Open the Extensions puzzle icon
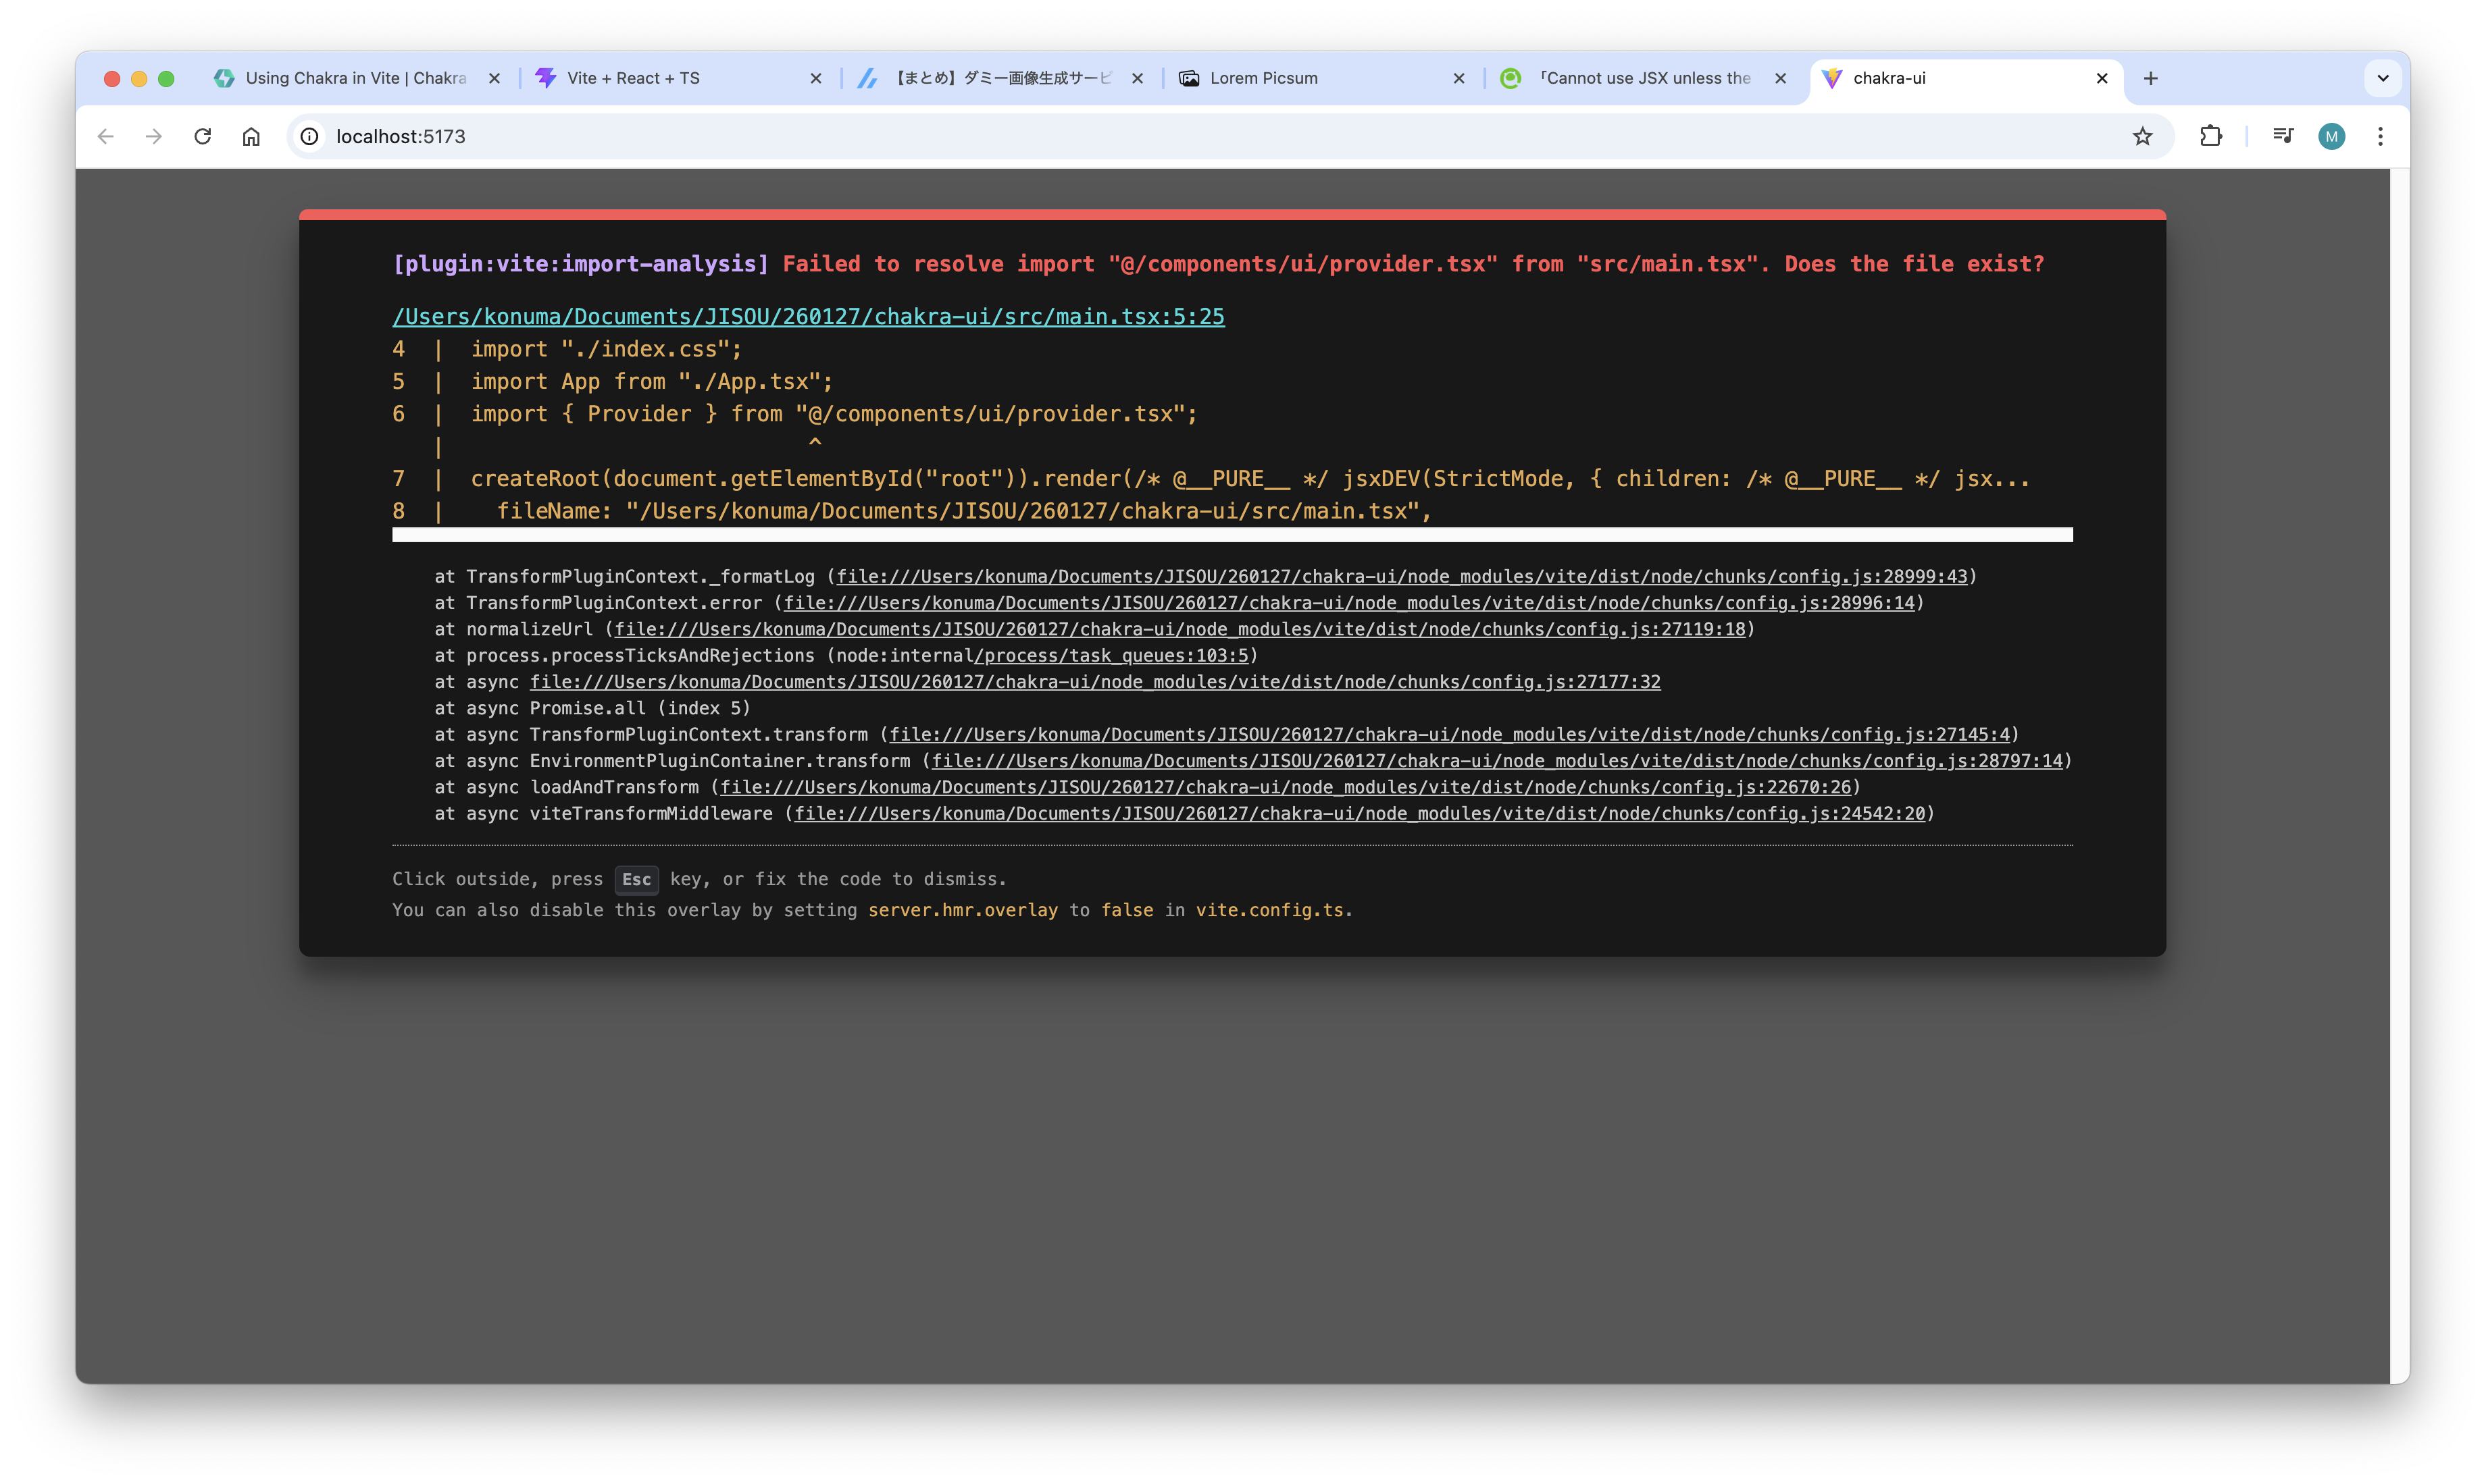The height and width of the screenshot is (1484, 2486). click(x=2211, y=136)
